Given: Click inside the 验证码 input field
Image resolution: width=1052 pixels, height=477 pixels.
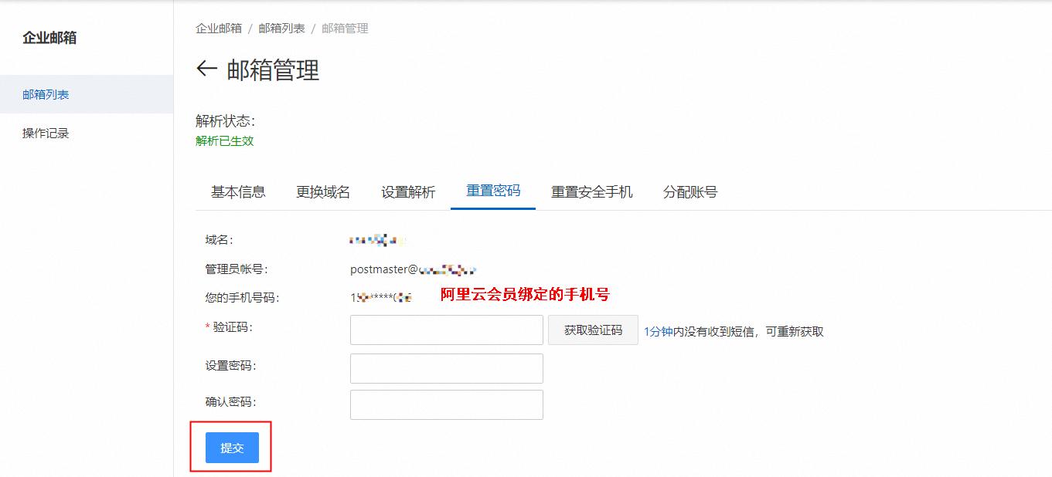Looking at the screenshot, I should 446,330.
